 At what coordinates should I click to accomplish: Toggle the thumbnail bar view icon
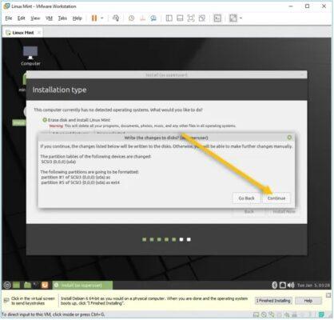pos(180,18)
